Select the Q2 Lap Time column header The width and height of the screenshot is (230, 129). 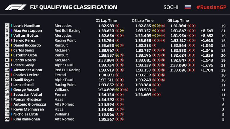143,21
